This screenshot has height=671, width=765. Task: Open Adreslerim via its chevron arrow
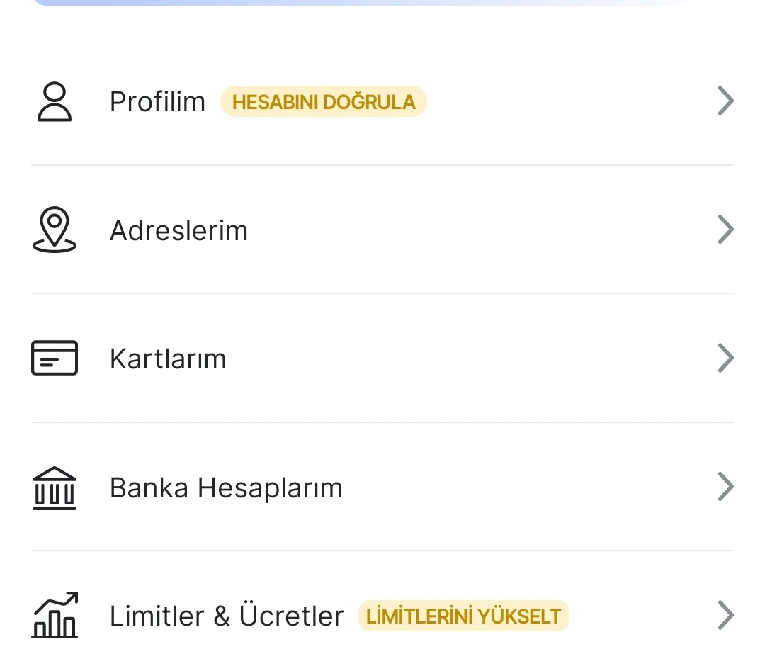click(x=725, y=230)
